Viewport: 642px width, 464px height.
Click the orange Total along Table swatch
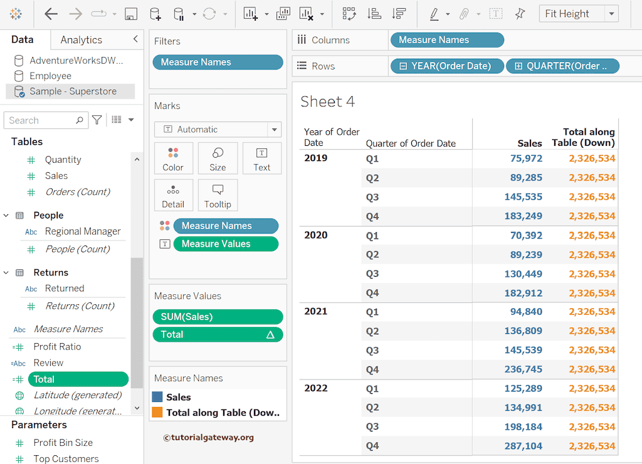[157, 413]
